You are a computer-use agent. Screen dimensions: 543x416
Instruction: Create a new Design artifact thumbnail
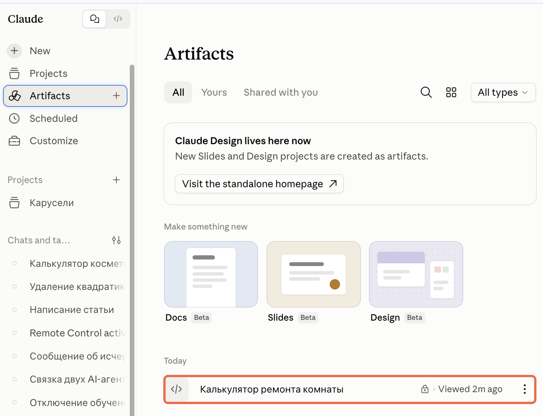coord(416,274)
